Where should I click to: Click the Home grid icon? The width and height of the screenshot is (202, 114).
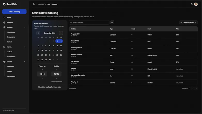click(4, 18)
